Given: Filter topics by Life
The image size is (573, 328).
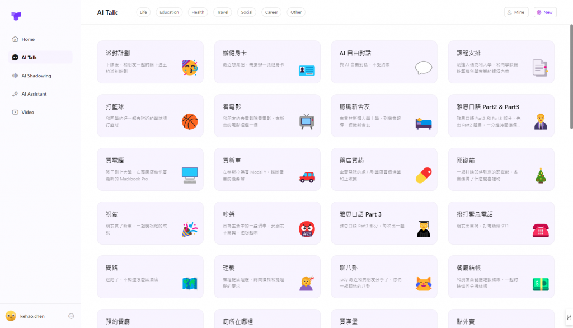Looking at the screenshot, I should tap(143, 12).
